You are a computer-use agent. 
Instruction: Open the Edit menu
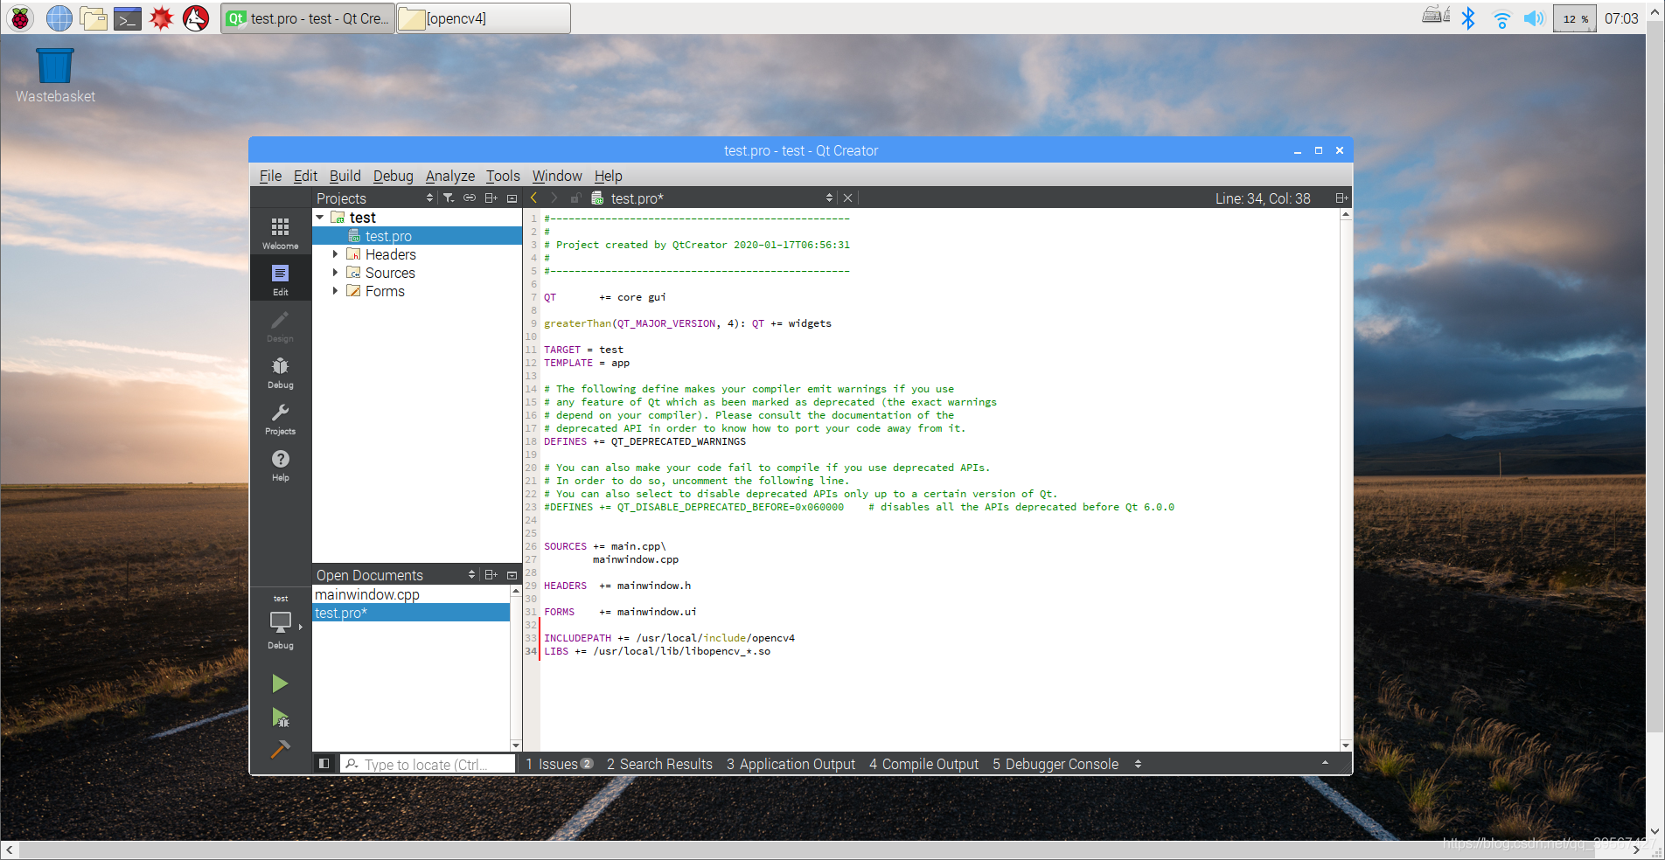click(305, 176)
